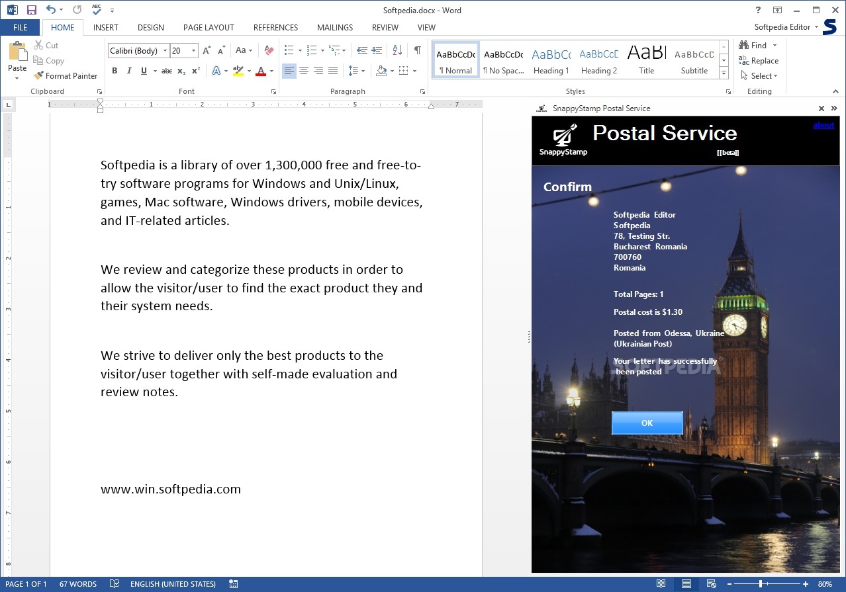Click the 67 WORDS count in status bar
Screen dimensions: 846x592
point(78,584)
